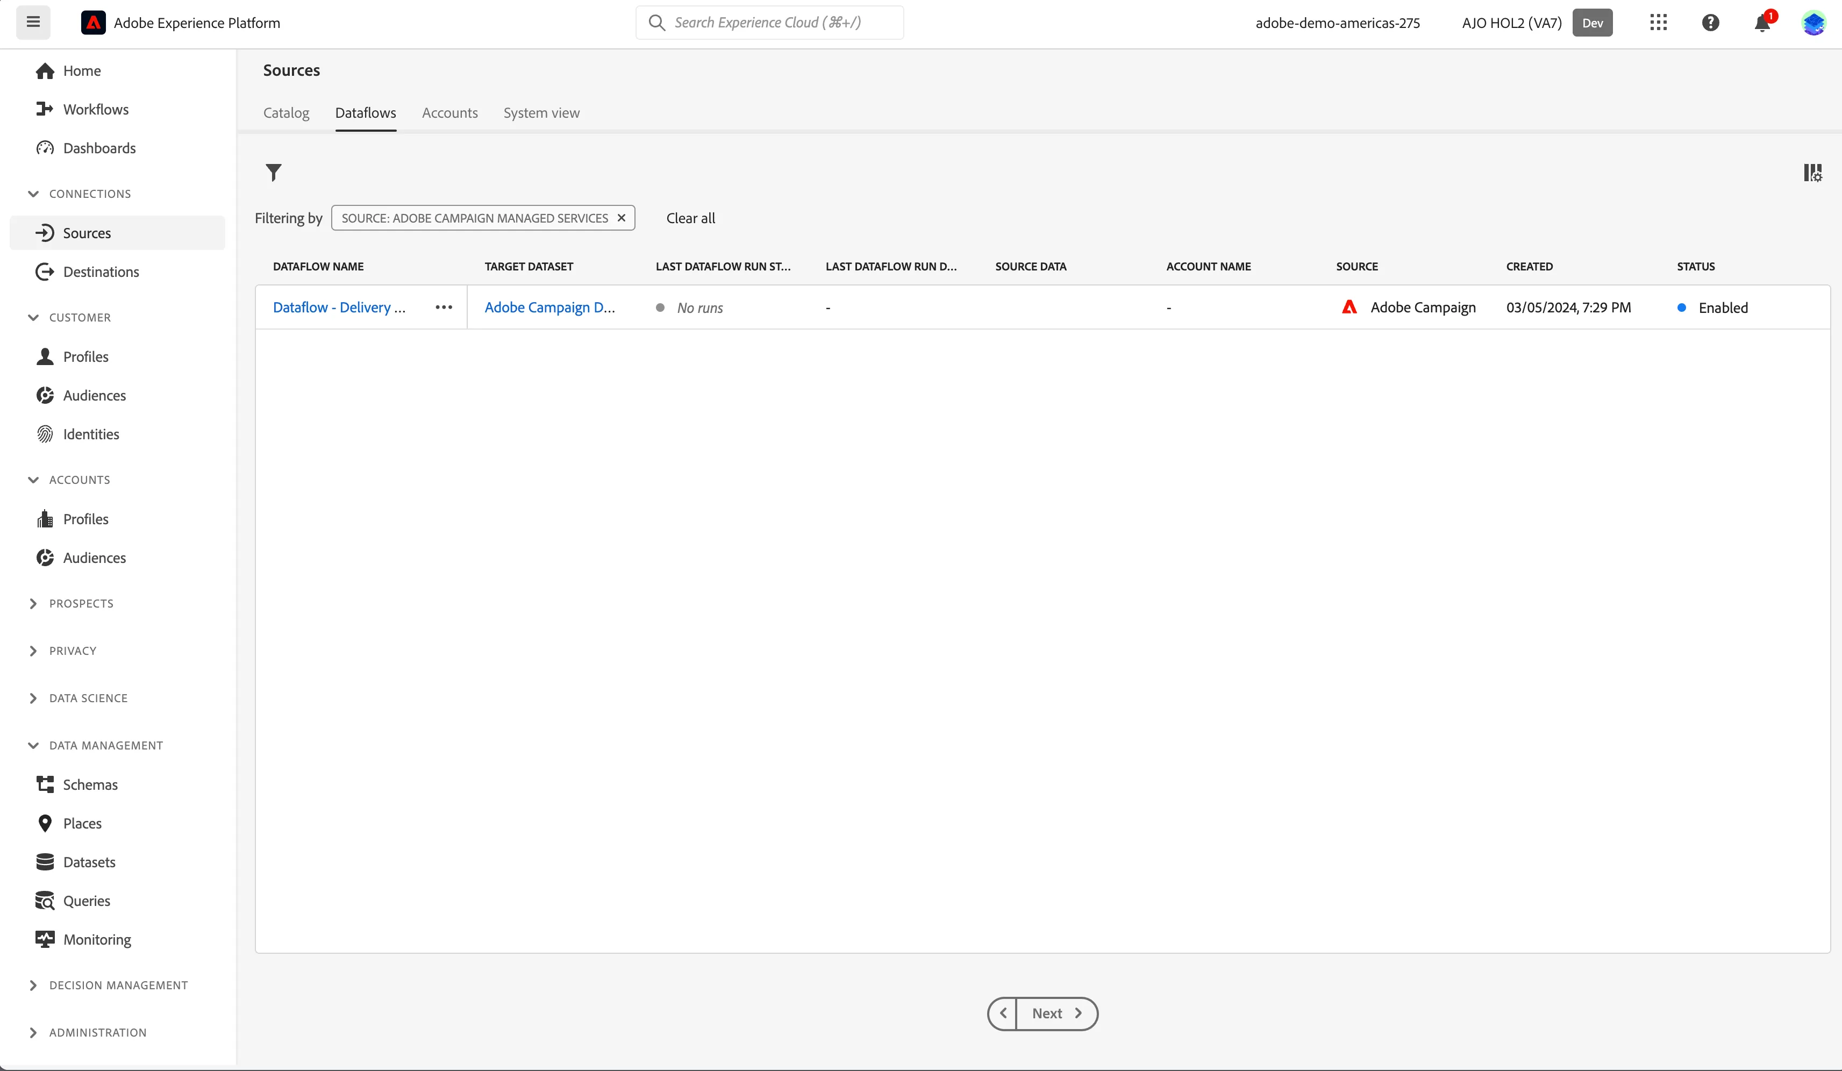Click the CREATED column header

click(1529, 266)
